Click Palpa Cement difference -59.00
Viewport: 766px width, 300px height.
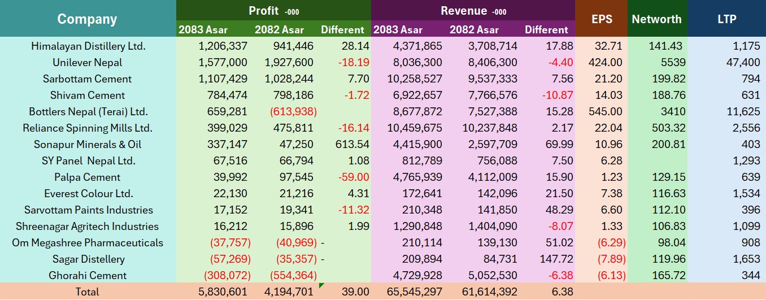pyautogui.click(x=354, y=177)
